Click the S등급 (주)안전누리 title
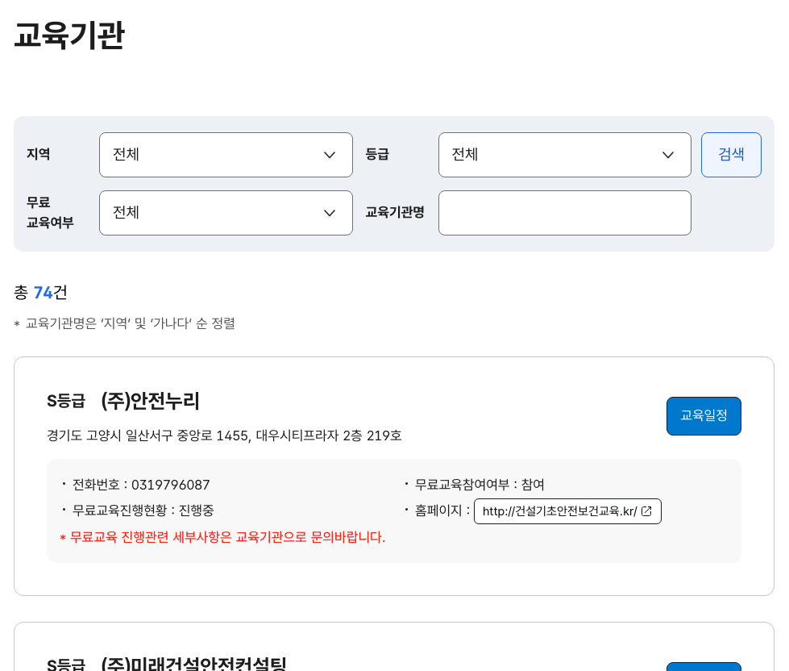Screen dimensions: 789x671 [123, 401]
